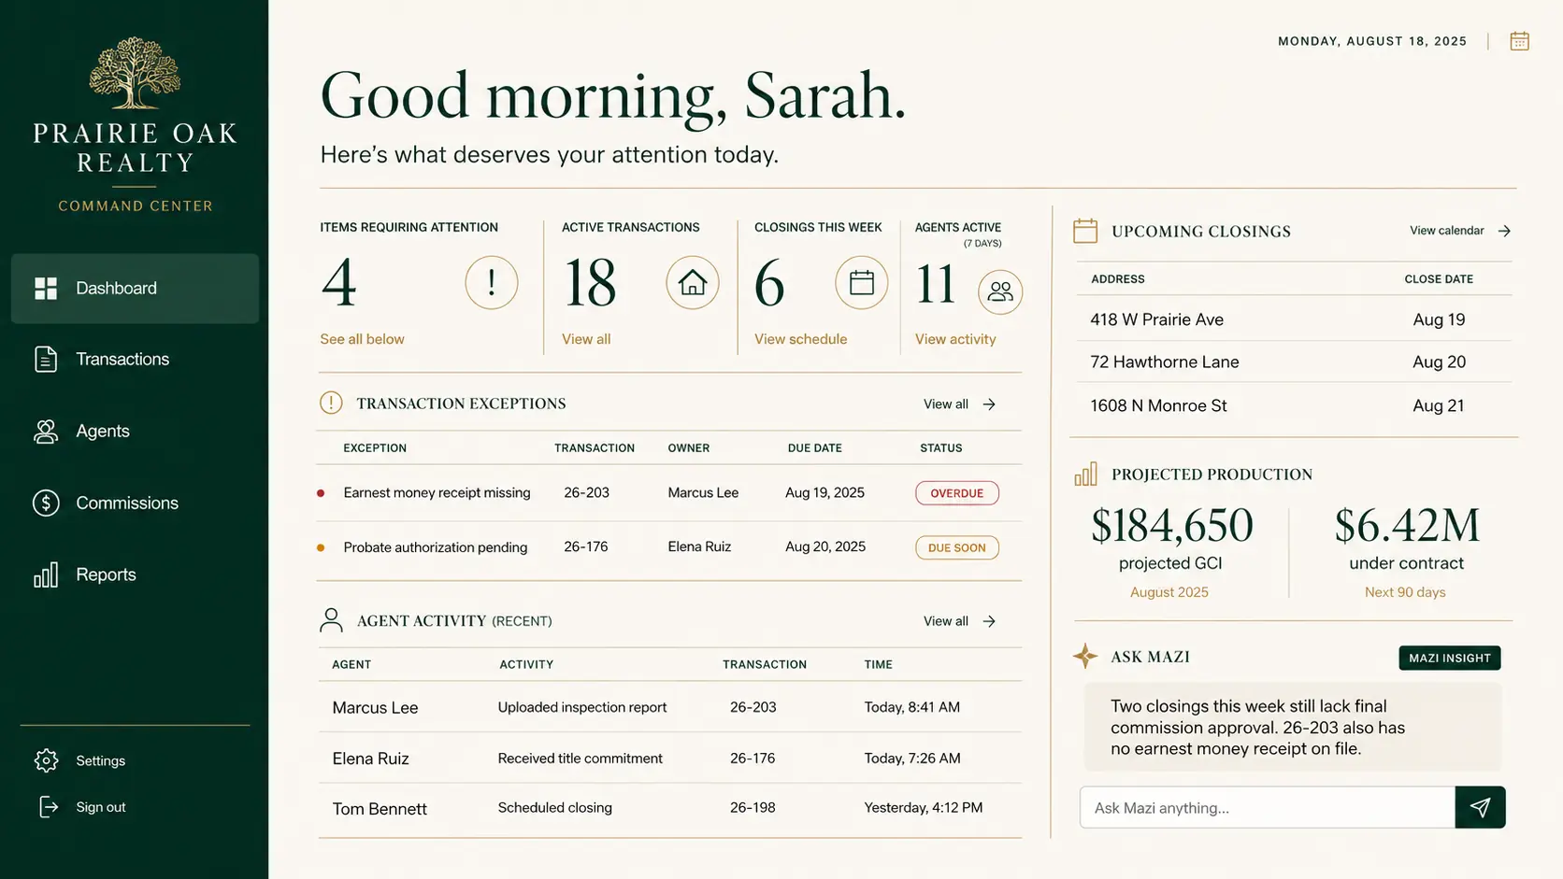
Task: Click "View all" under Active Transactions
Action: coord(586,339)
